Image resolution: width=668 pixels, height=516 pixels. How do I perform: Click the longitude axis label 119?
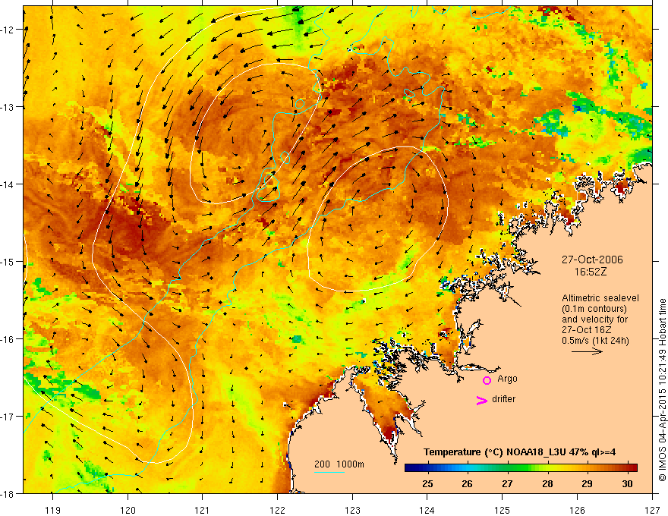53,510
